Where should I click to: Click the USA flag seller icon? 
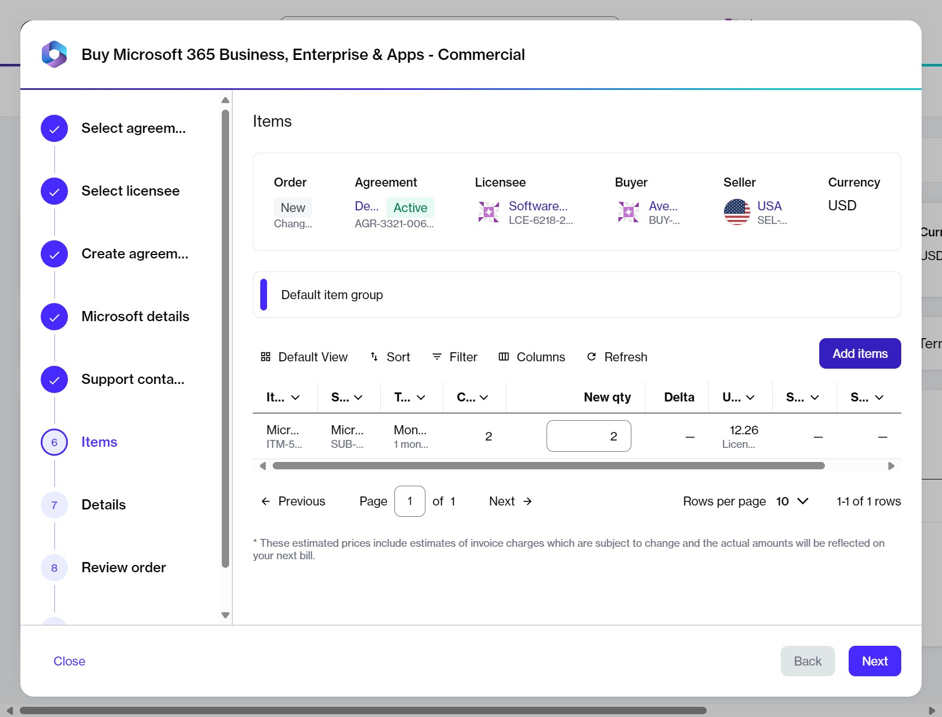[737, 212]
